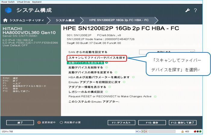The image size is (211, 135).
Task: Click the rewind-to-start playback button
Action: click(137, 131)
